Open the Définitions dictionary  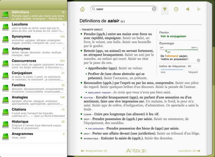click(x=34, y=15)
